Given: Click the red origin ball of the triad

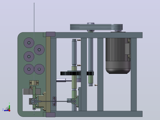Looking at the screenshot, I should [x=10, y=110].
